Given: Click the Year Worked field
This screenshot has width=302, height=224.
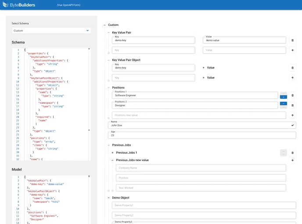Looking at the screenshot, I should [201, 188].
